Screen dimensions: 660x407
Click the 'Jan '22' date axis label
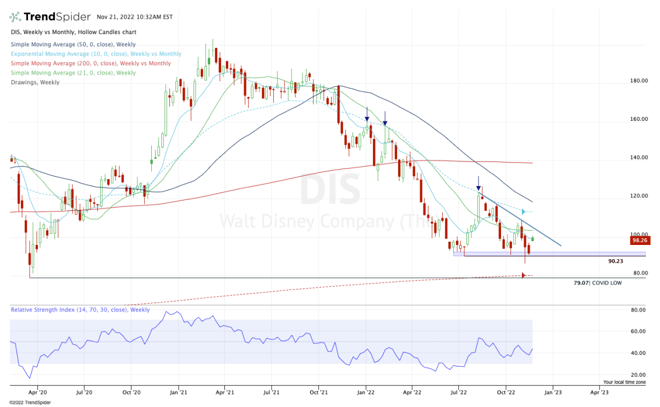(365, 393)
